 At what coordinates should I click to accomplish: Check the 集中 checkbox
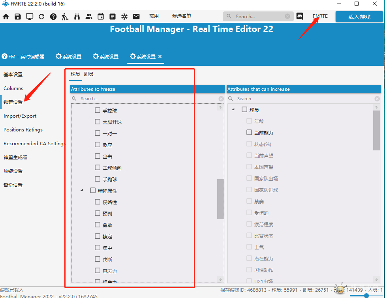click(x=98, y=247)
